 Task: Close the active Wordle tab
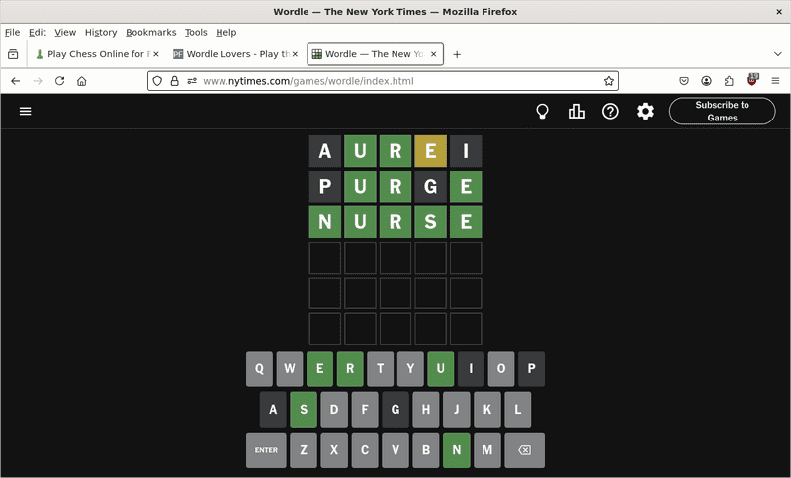point(433,54)
